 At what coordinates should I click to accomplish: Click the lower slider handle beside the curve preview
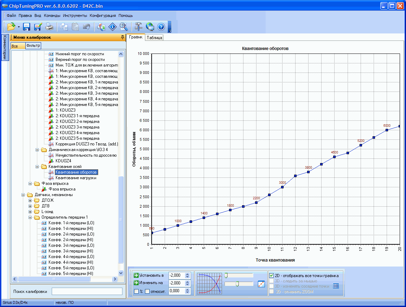click(x=238, y=284)
